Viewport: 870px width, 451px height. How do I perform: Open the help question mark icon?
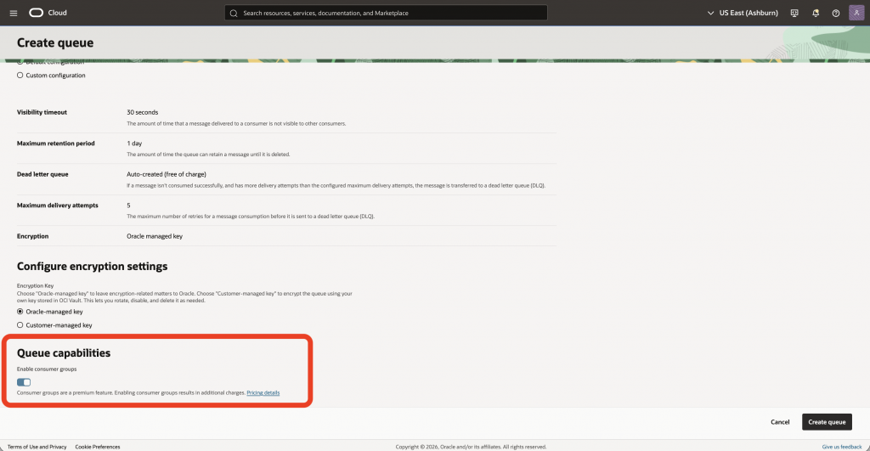[x=836, y=13]
